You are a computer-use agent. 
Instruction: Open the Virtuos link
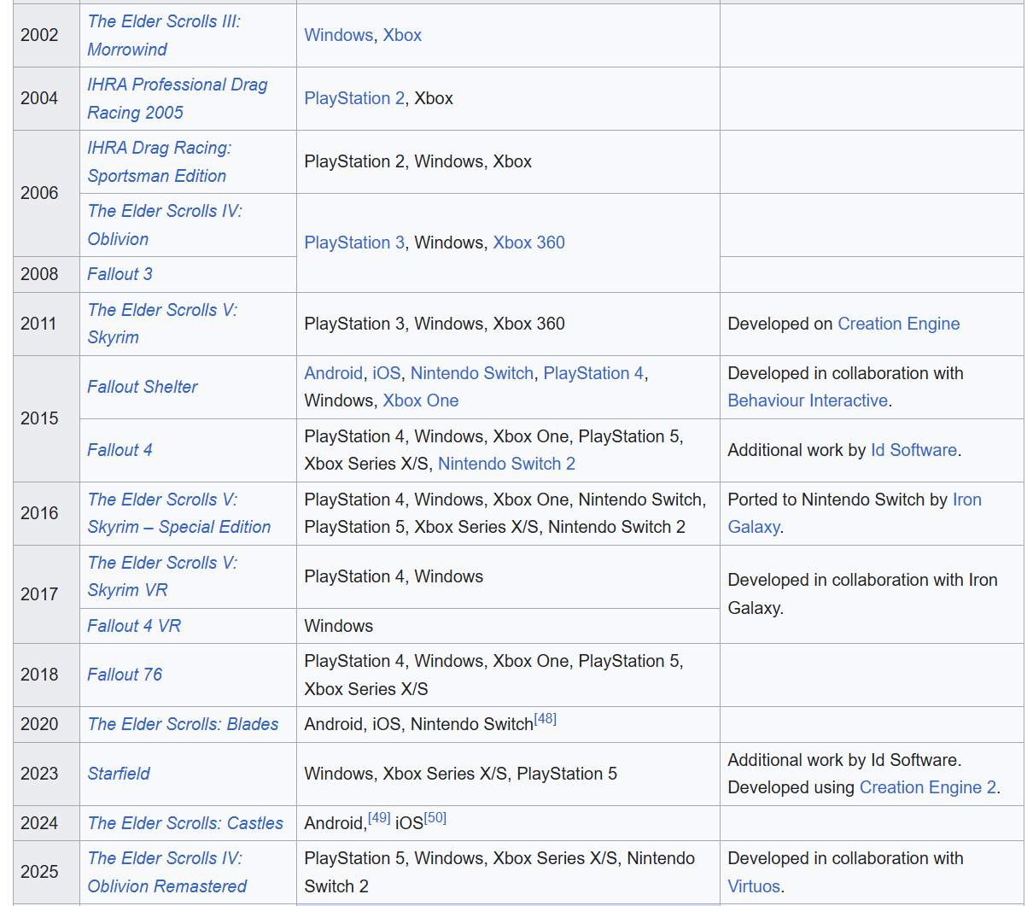click(754, 886)
